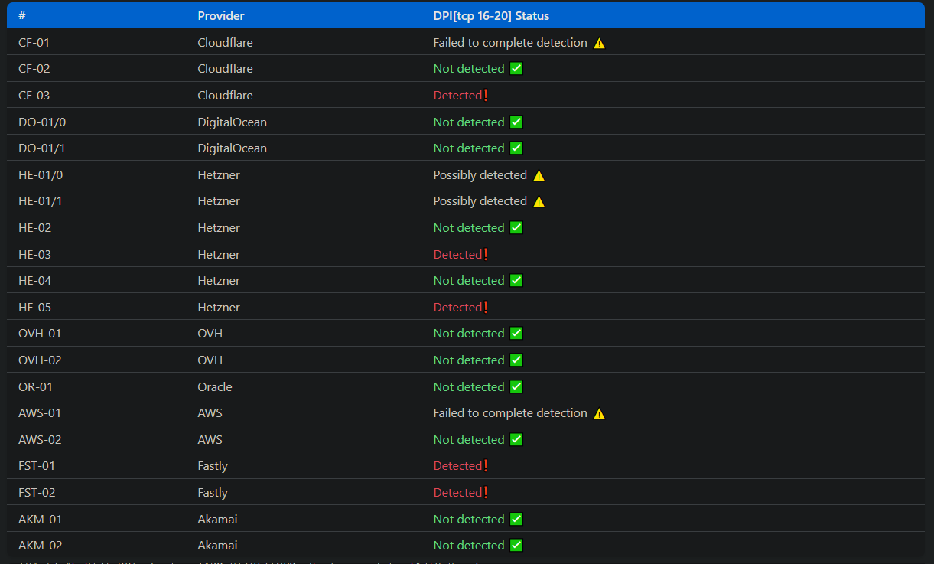This screenshot has width=934, height=564.
Task: Click the 'Provider' column header
Action: tap(221, 15)
